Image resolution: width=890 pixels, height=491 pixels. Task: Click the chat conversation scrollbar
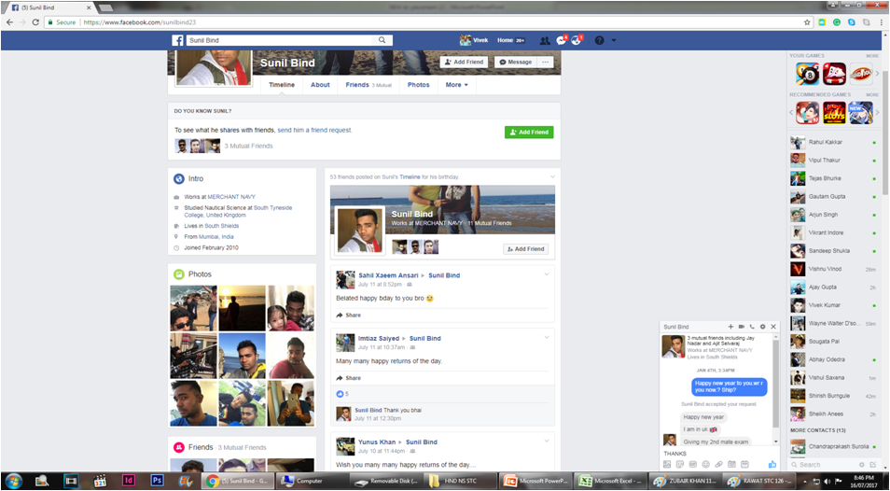tap(776, 392)
